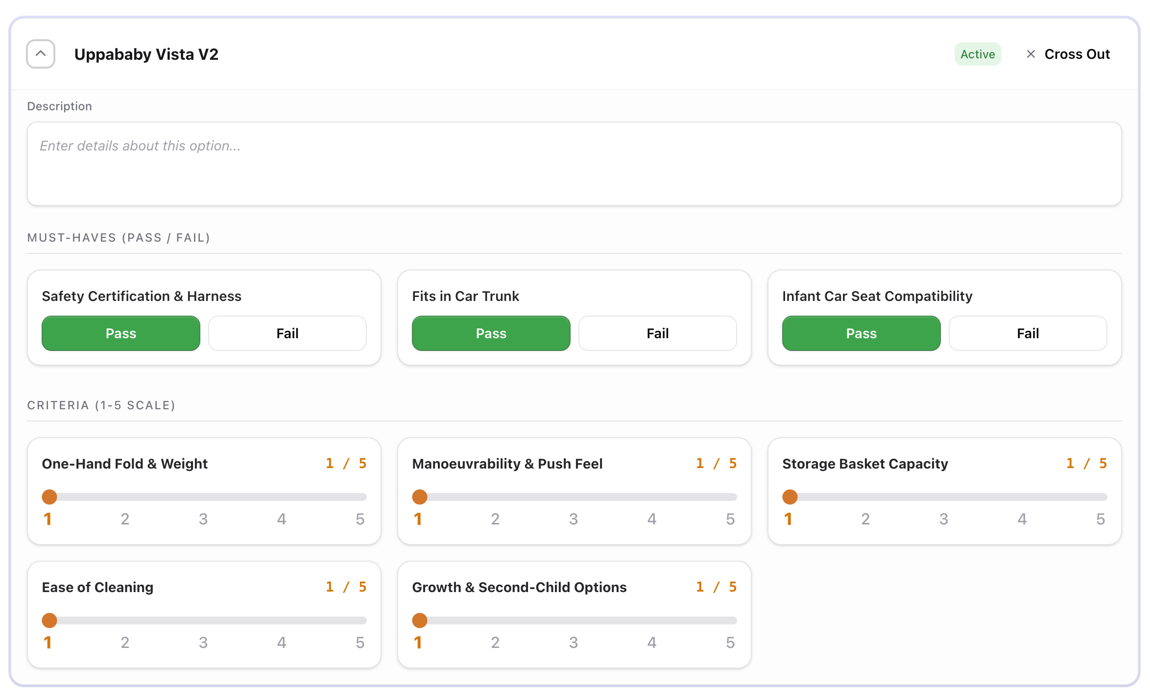Select Pass for Infant Car Seat Compatibility
Viewport: 1150px width, 695px height.
click(862, 333)
